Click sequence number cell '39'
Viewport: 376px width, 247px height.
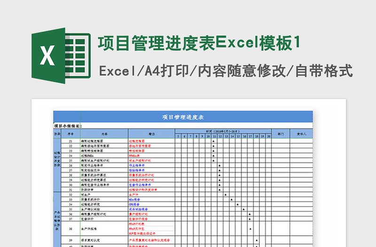click(70, 240)
